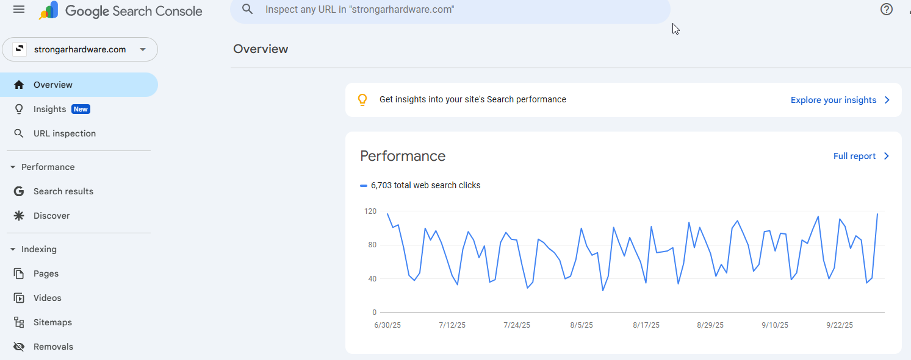Screen dimensions: 911x360
Task: Open Insights in the sidebar
Action: point(49,109)
